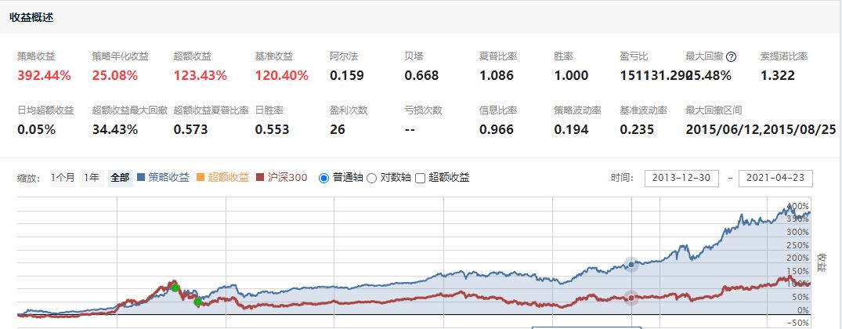Click the lower green drawdown marker on chart
Screen dimensions: 842x329
[x=197, y=302]
